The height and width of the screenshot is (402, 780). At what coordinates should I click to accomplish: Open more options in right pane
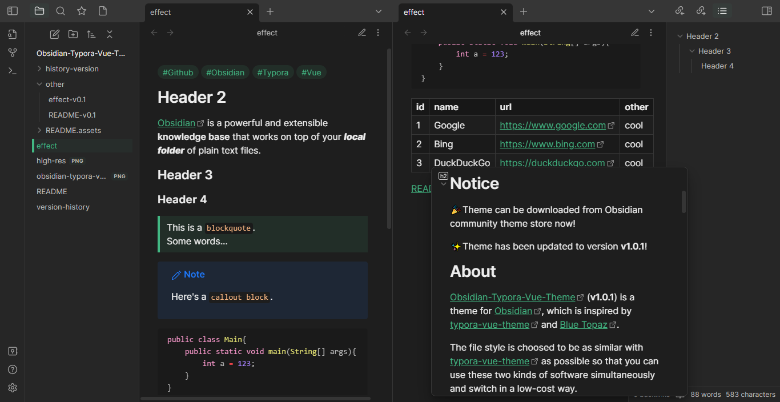click(651, 33)
